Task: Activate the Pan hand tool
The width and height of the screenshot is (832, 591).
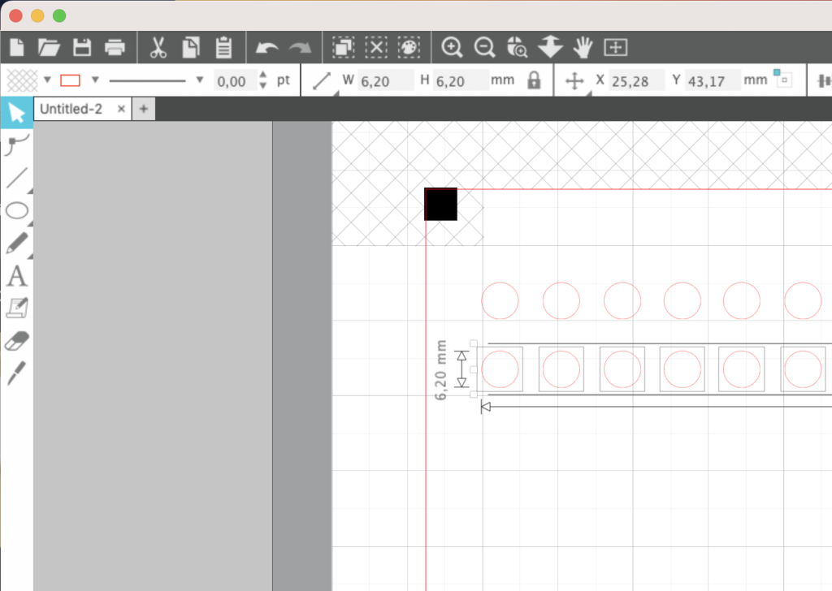Action: [x=583, y=47]
